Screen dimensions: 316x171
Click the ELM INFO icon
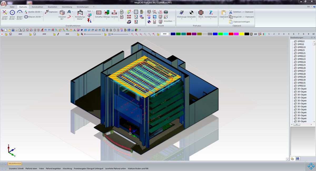(129, 17)
